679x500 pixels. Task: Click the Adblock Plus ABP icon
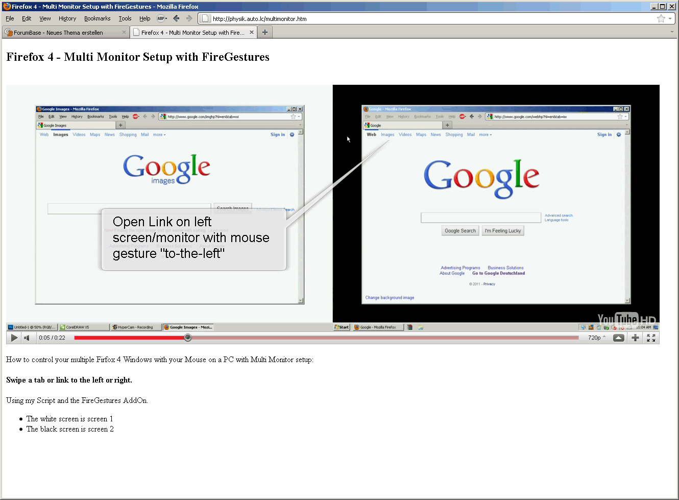pyautogui.click(x=160, y=18)
